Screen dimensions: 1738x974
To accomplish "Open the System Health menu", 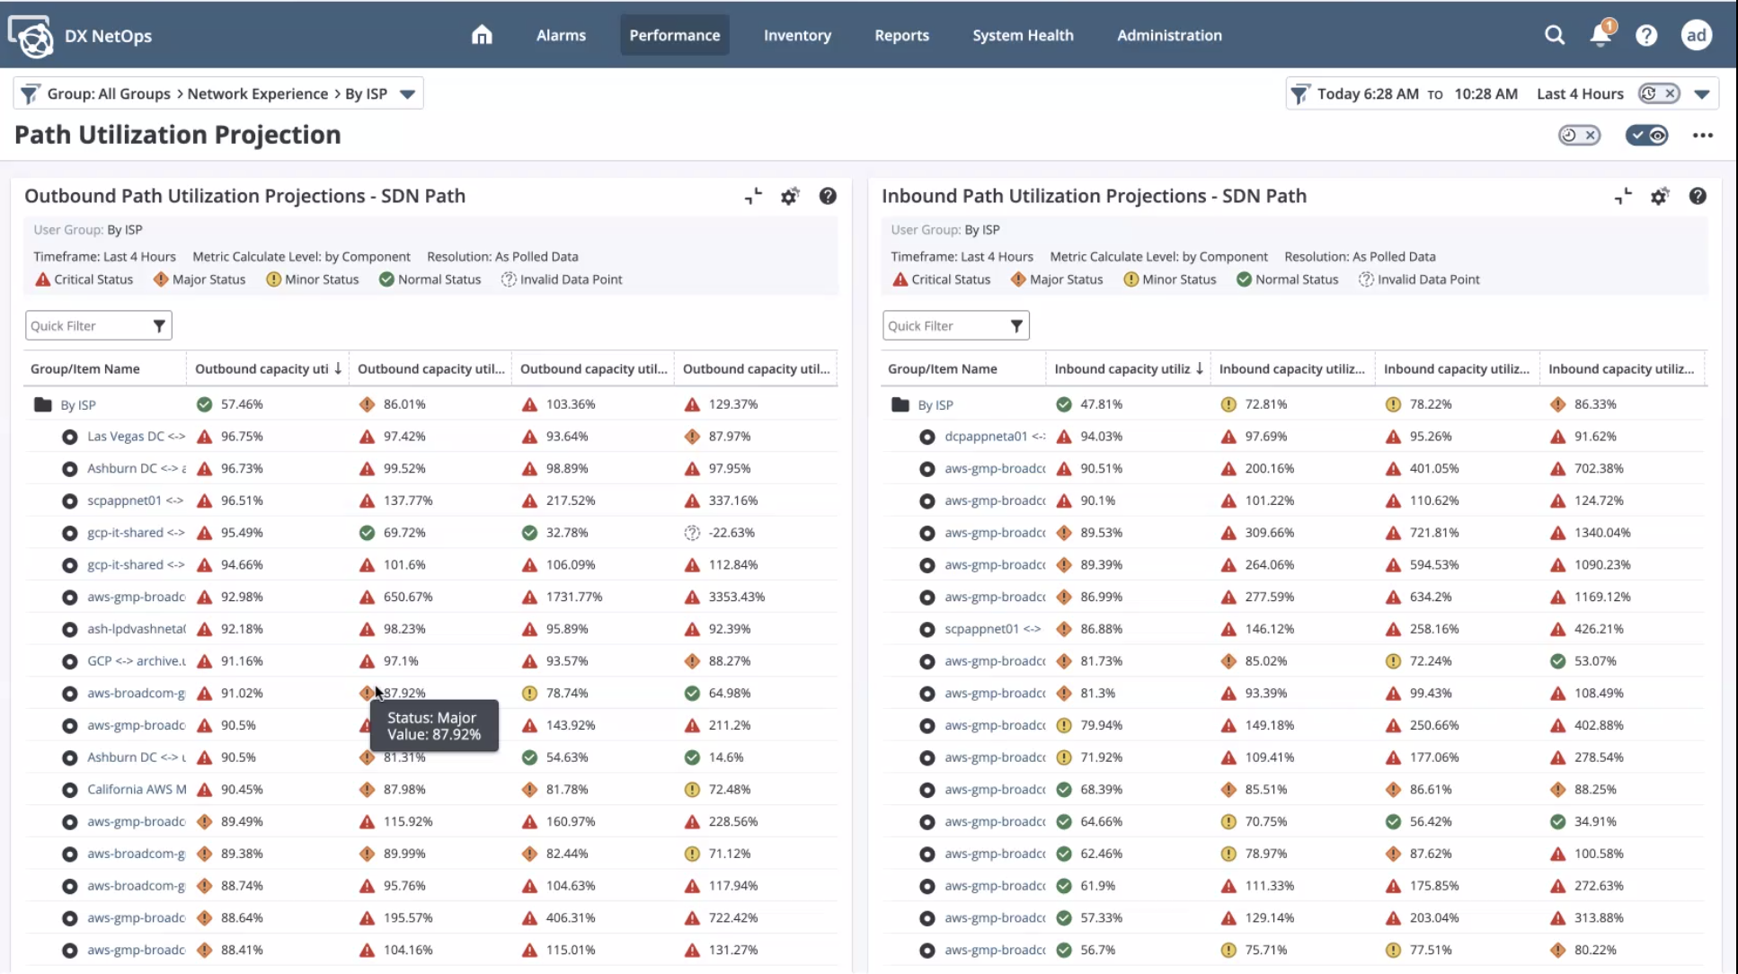I will coord(1022,35).
